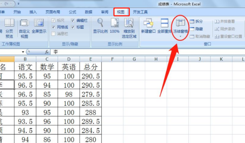Click Synchronous Scrolling (同步滚动)
Viewport: 245px width, 143px height.
click(225, 29)
